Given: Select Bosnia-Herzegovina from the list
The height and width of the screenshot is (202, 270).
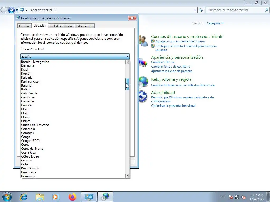Looking at the screenshot, I should tap(73, 62).
